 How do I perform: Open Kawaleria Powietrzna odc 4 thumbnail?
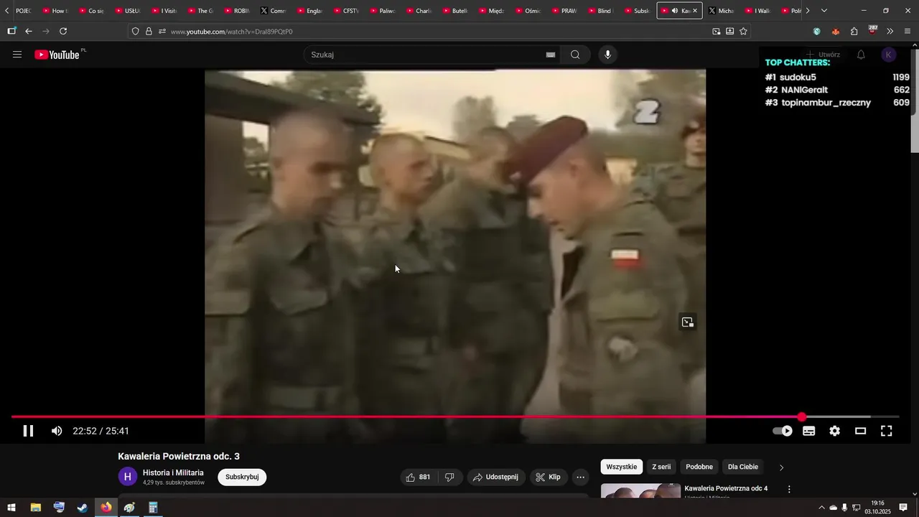pos(640,491)
